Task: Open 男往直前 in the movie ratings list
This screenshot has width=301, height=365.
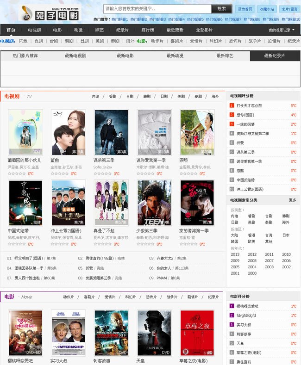Action: [244, 362]
